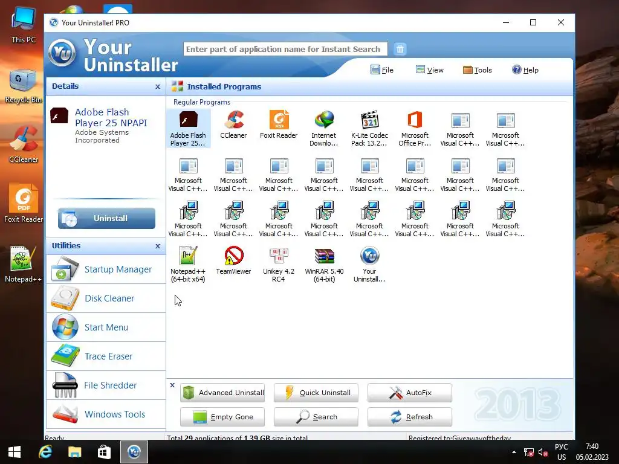Open Windows Store from taskbar
This screenshot has width=619, height=464.
tap(104, 452)
